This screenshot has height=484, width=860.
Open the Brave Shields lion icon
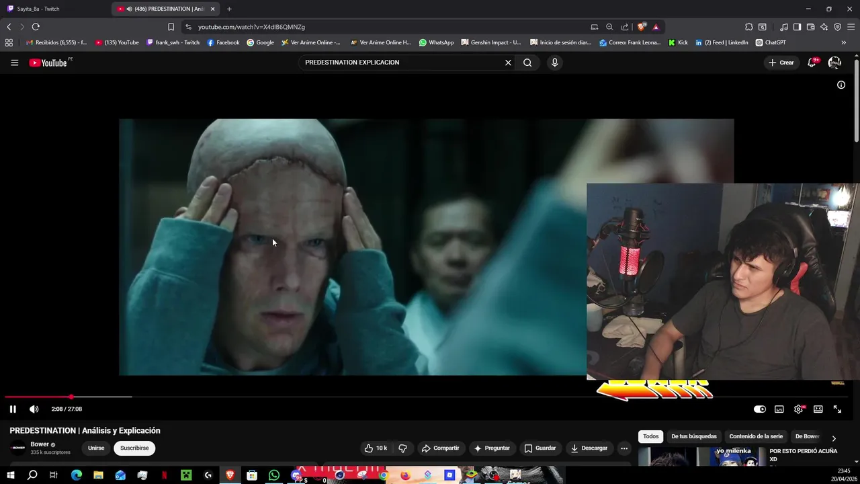point(642,27)
